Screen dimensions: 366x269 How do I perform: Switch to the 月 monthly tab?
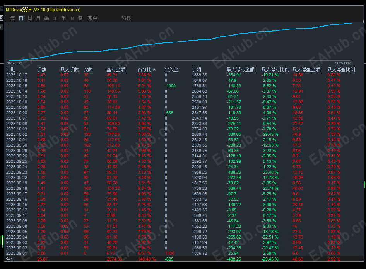[x=38, y=18]
